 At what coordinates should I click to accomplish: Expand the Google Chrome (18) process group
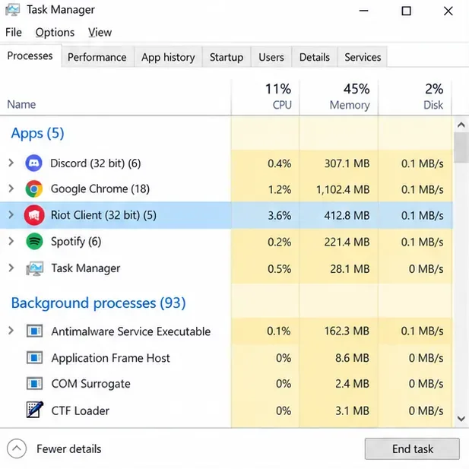11,189
